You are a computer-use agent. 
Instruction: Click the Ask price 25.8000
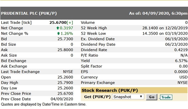65,50
